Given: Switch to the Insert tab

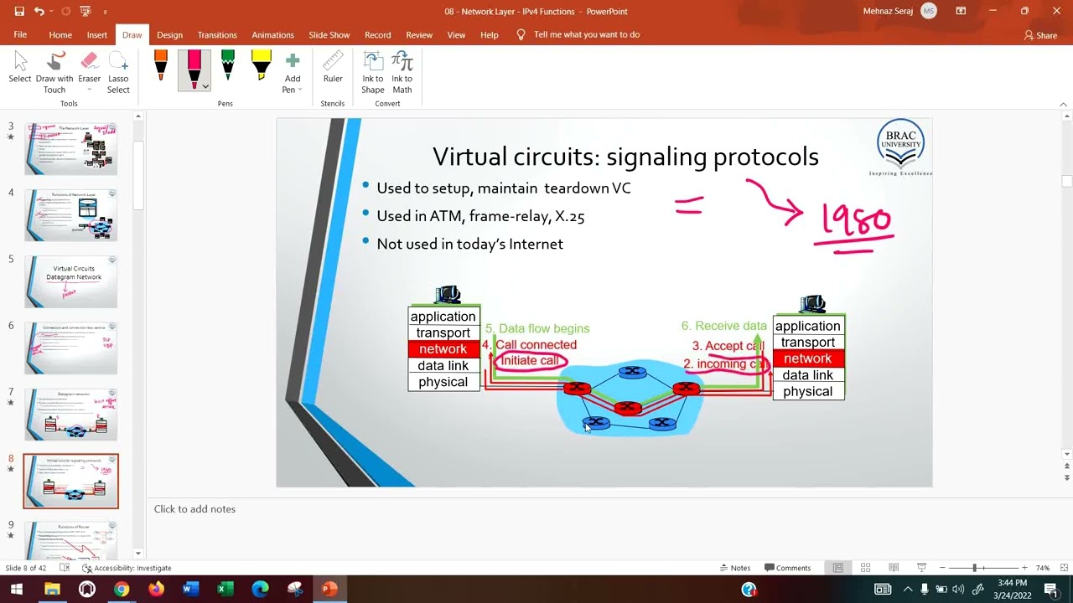Looking at the screenshot, I should pos(97,35).
